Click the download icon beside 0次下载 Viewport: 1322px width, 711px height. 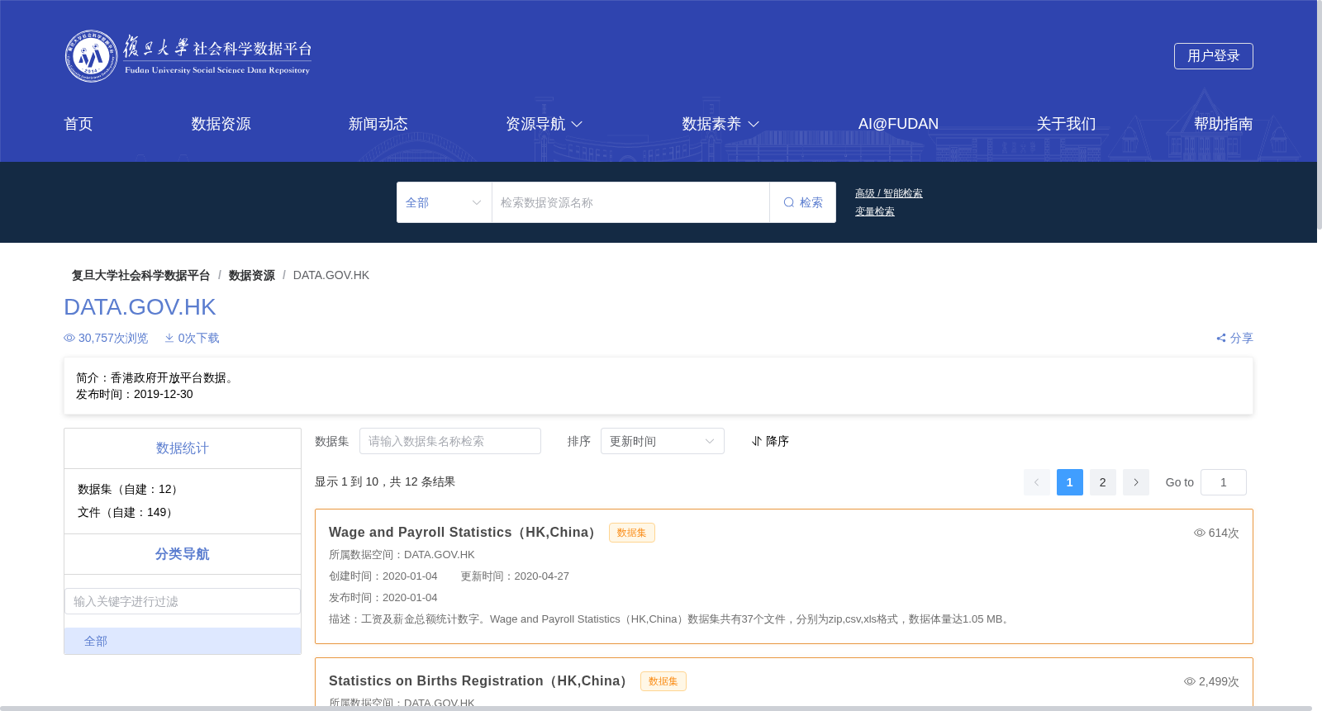pyautogui.click(x=169, y=338)
